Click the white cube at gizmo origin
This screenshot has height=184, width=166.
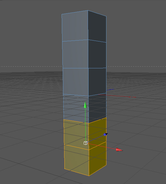[85, 143]
